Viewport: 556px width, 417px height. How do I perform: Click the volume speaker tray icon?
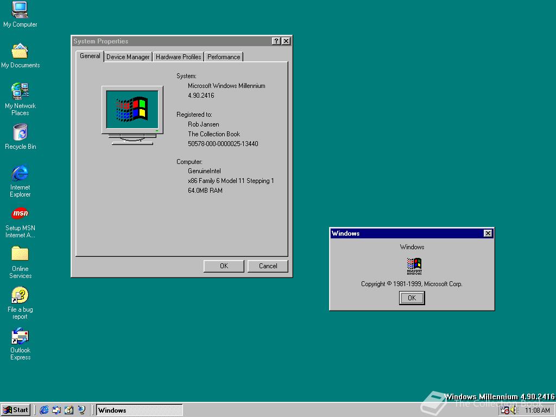(514, 410)
